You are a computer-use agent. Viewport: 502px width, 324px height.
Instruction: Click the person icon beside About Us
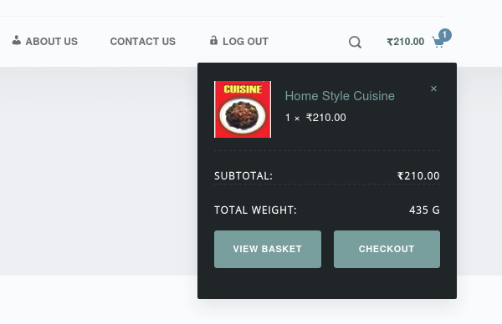pyautogui.click(x=17, y=40)
